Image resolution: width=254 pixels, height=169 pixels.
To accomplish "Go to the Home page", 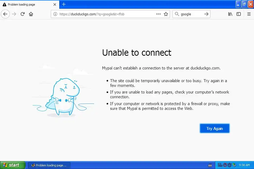I will pos(31,14).
